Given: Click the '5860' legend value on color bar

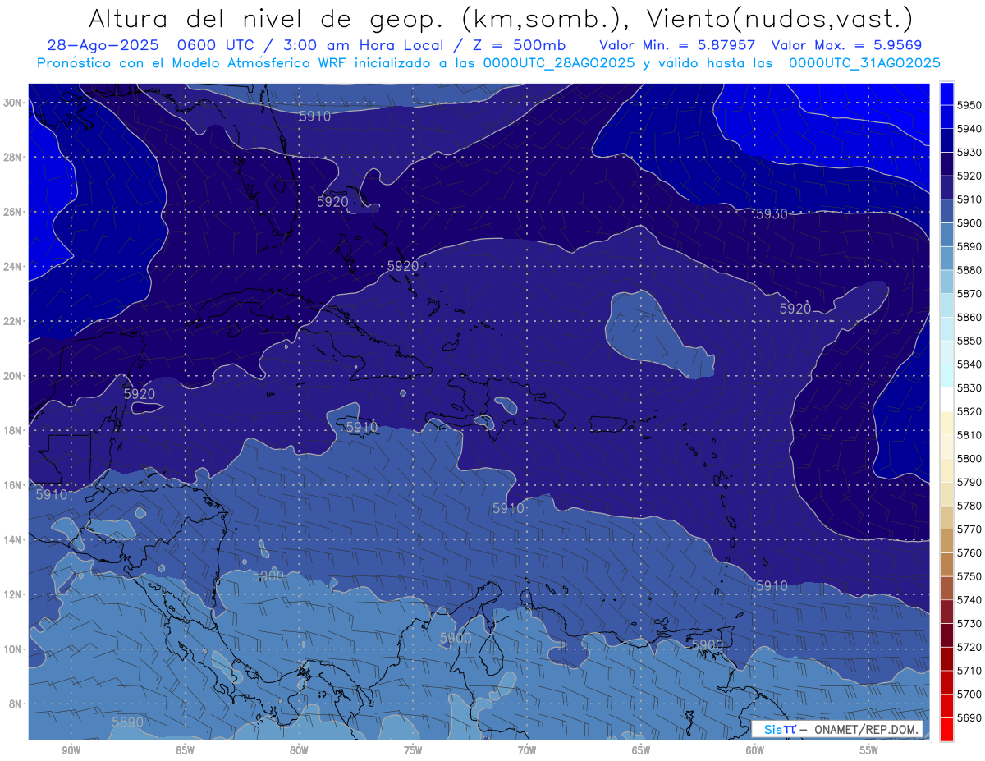Looking at the screenshot, I should (x=969, y=317).
